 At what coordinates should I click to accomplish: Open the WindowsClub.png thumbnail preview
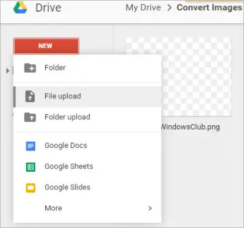coord(196,76)
